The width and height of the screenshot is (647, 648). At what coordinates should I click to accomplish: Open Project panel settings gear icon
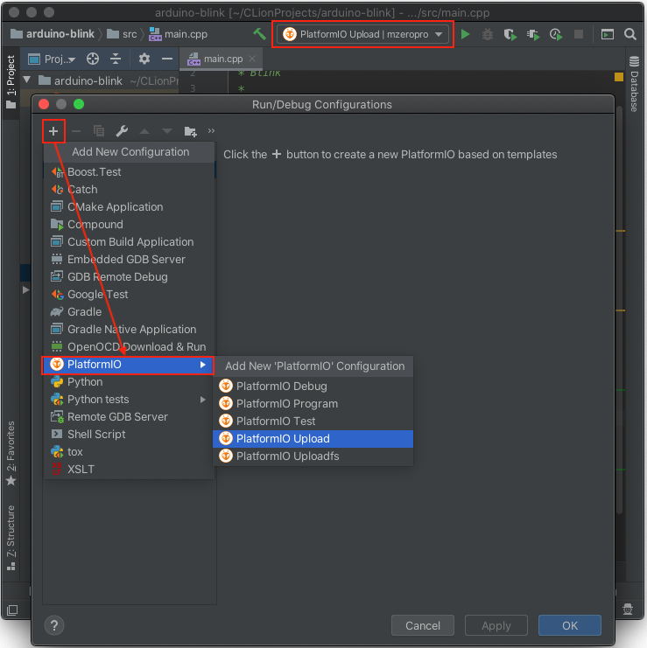pos(144,59)
